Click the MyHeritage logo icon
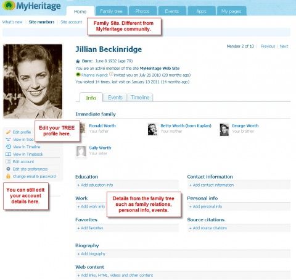 (9, 6)
